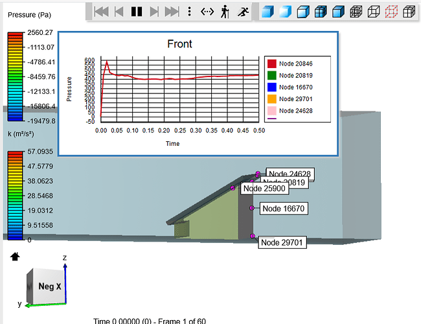Select the running figure fast speed icon
Screen dimensions: 421x324
(x=242, y=11)
